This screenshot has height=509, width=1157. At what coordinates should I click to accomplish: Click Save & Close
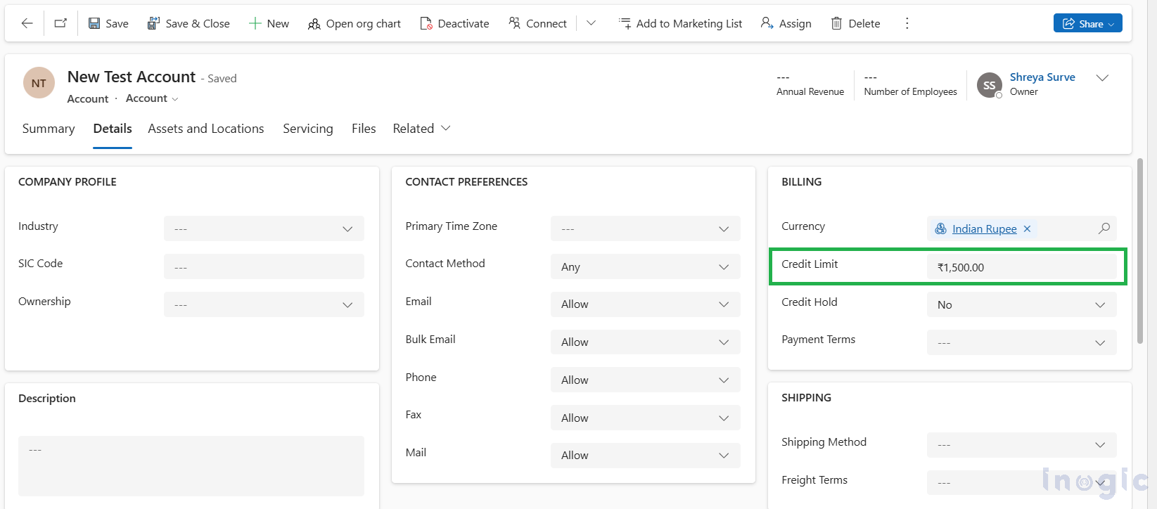(188, 23)
